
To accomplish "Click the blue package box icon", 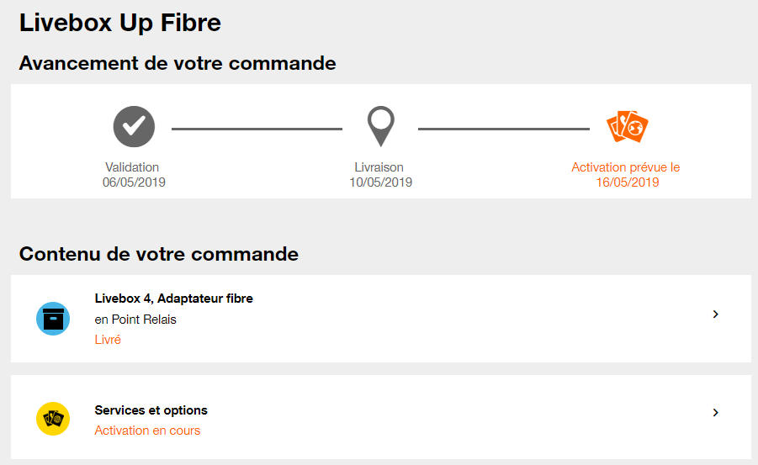I will (x=53, y=319).
